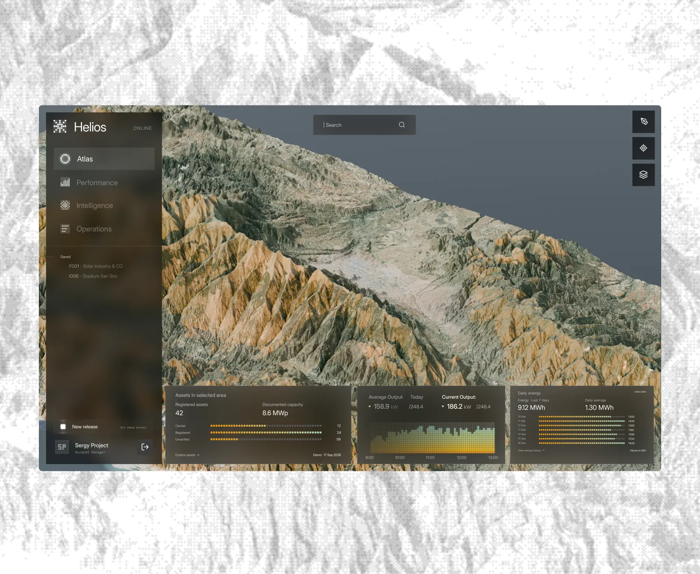
Task: Click the 8.6 MWp capacity value
Action: tap(275, 413)
